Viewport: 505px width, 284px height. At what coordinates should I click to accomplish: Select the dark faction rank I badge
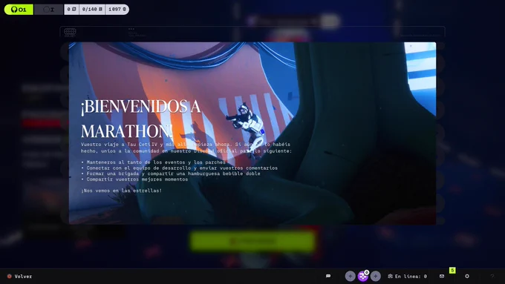48,10
